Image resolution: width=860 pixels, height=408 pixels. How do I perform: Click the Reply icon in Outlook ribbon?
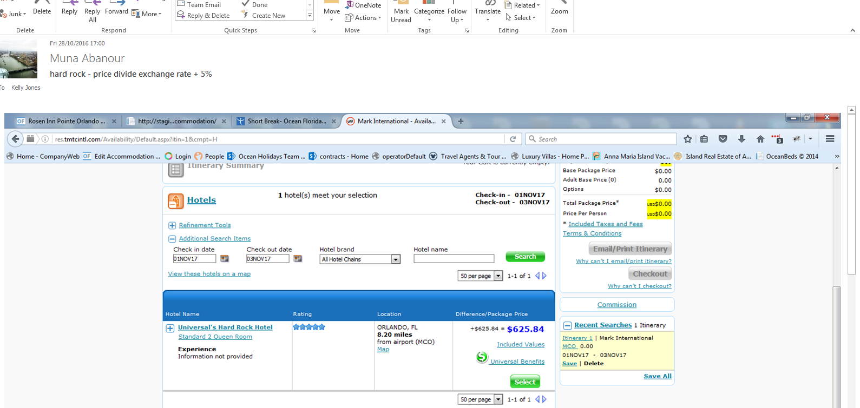click(x=70, y=8)
